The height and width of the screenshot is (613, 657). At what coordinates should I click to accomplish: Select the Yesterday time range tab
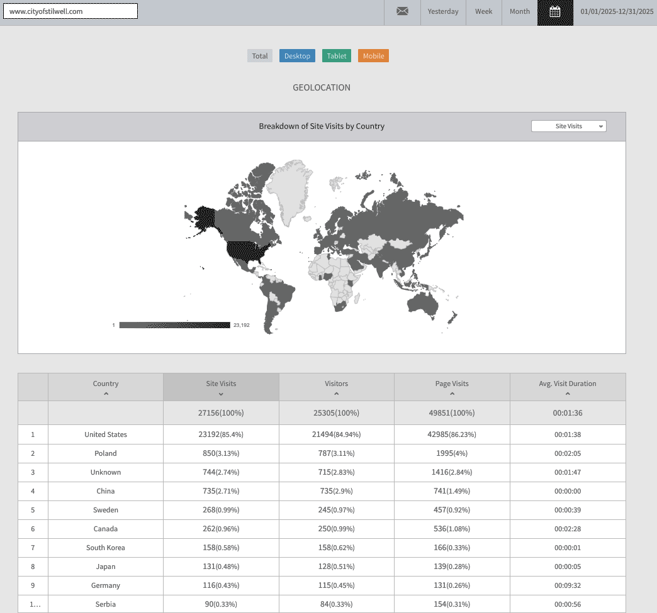[x=443, y=11]
